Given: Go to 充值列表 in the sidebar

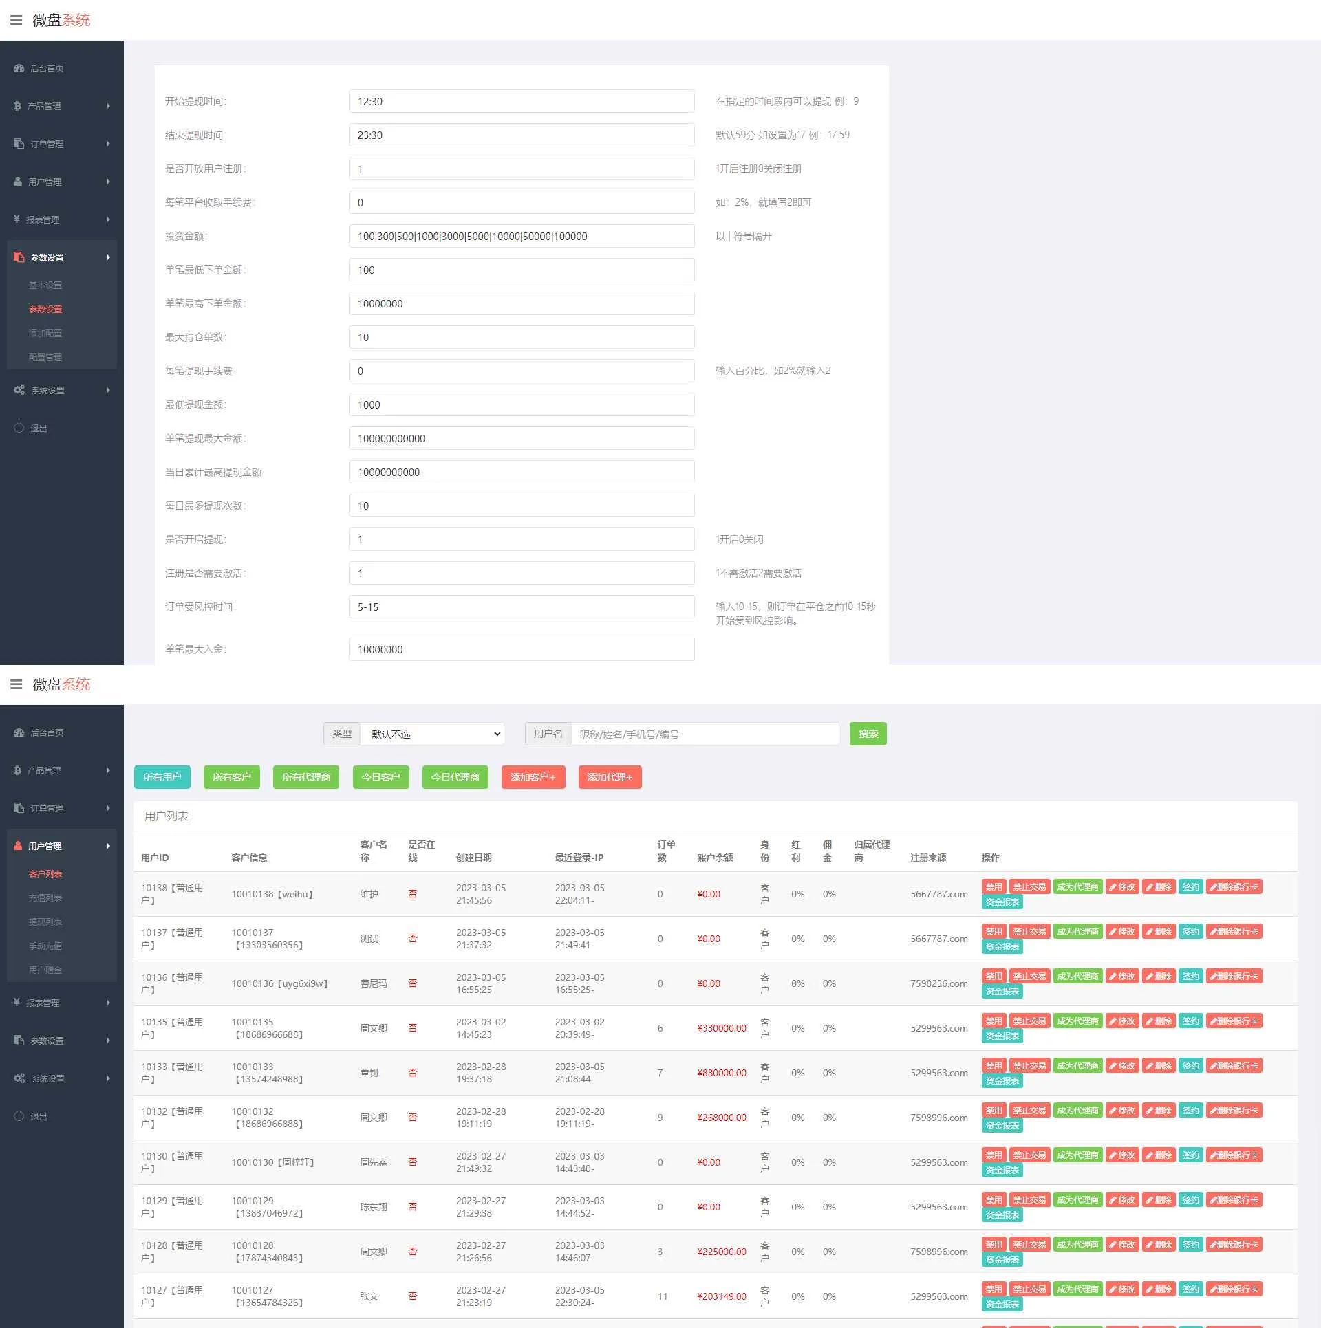Looking at the screenshot, I should 45,897.
